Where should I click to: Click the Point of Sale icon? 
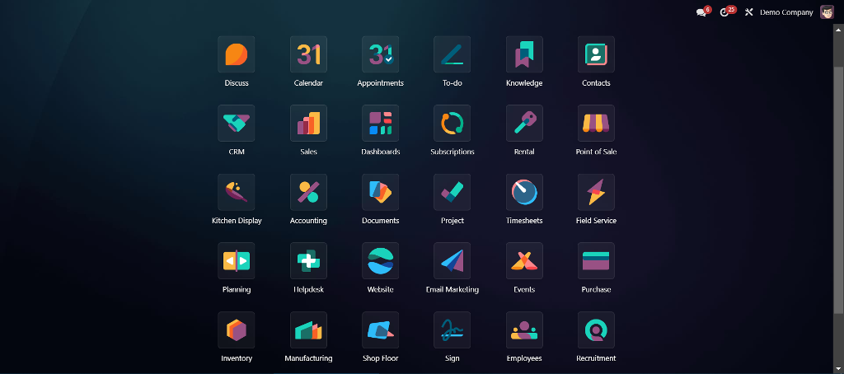click(596, 124)
